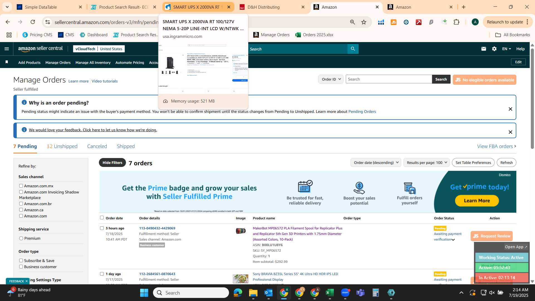Expand View FBA orders link
Viewport: 535px width, 301px height.
click(x=497, y=146)
